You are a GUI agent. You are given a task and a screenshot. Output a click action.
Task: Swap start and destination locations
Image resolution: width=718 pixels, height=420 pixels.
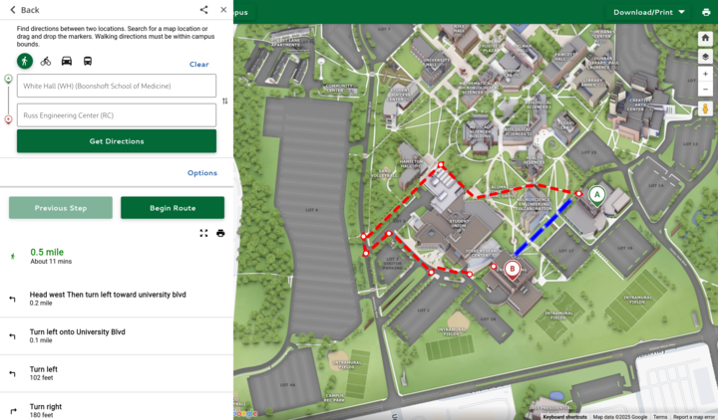pos(224,101)
